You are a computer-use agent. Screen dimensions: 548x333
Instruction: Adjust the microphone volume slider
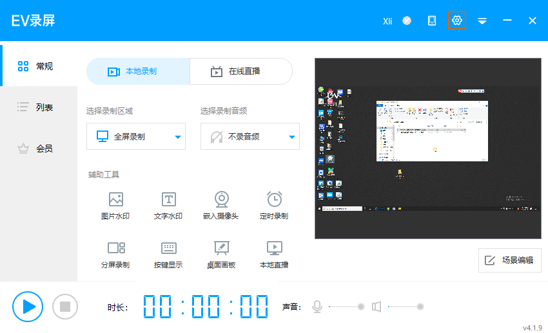tap(346, 307)
